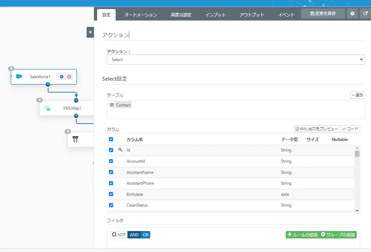Switch to the オートメーション tab
Screen dimensions: 371x252
click(x=141, y=15)
